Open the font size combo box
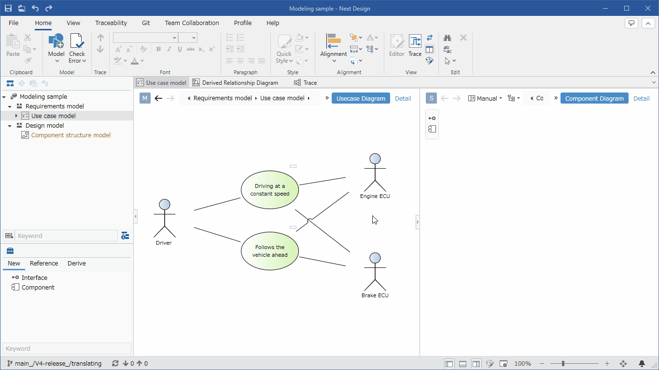The height and width of the screenshot is (370, 659). 188,38
